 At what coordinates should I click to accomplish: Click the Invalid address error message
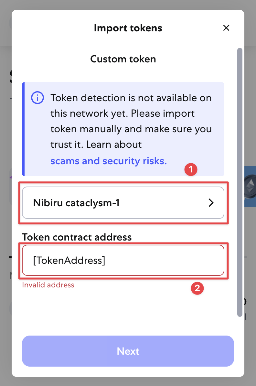pyautogui.click(x=48, y=285)
